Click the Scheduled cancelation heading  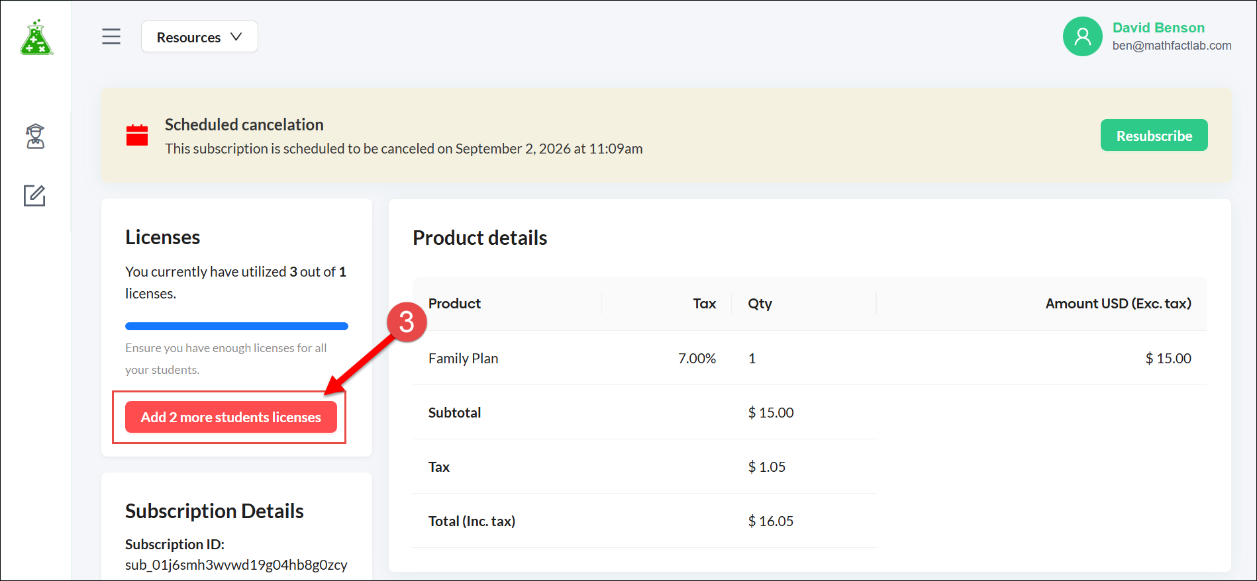[x=244, y=125]
